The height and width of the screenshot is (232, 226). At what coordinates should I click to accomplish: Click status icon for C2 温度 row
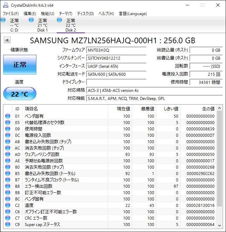click(x=8, y=205)
